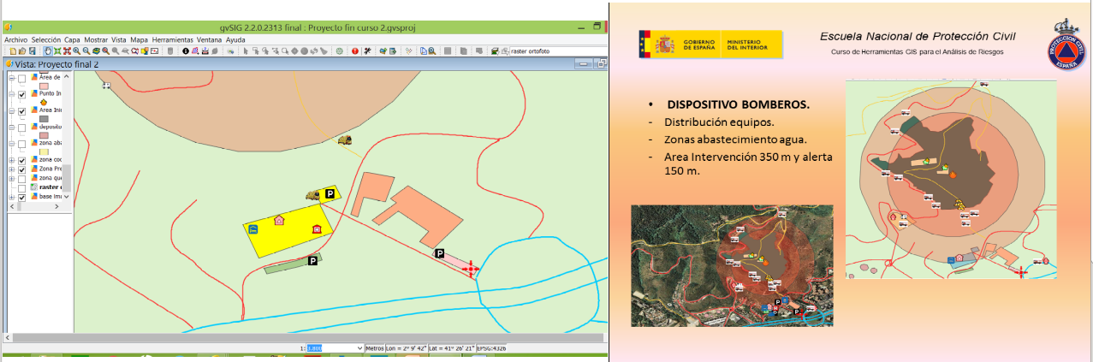1093x362 pixels.
Task: Expand the 'Zona Pre' layer node
Action: point(12,169)
